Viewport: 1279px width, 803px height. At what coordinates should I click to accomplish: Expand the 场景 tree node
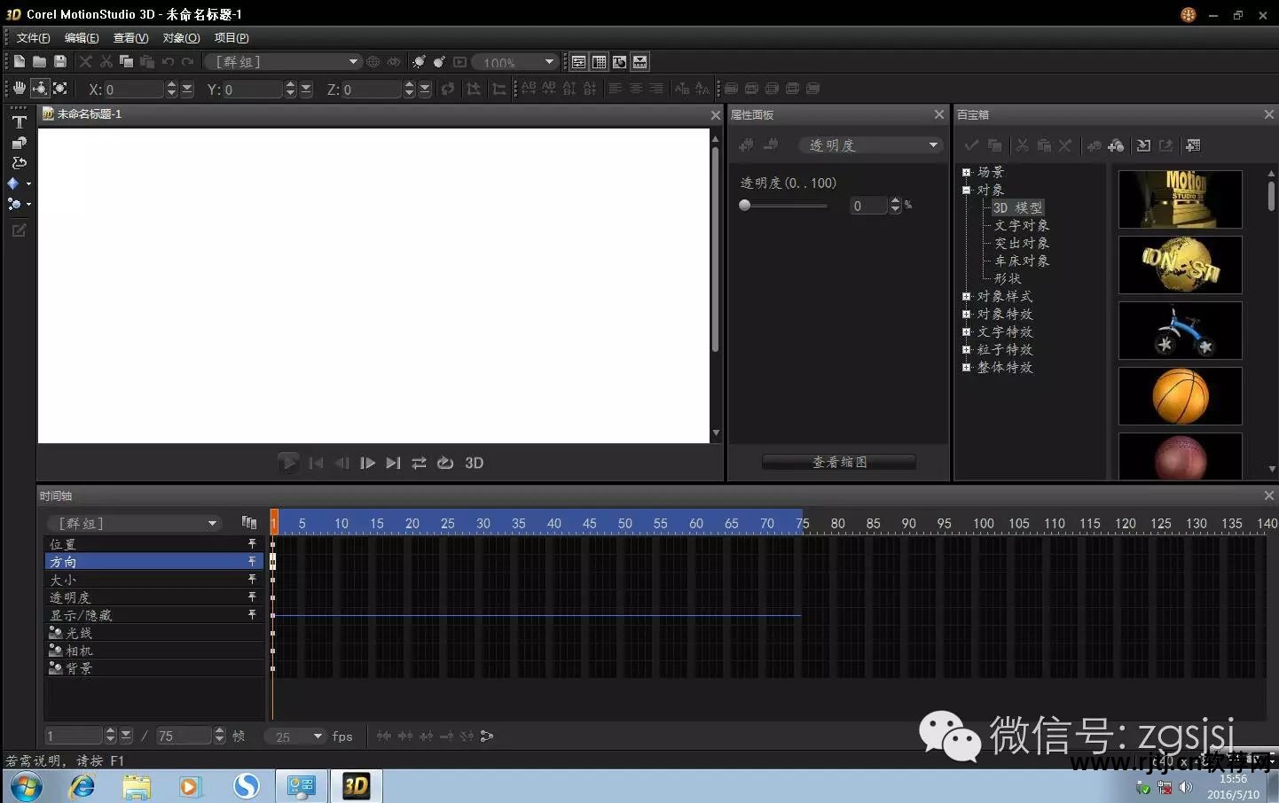tap(967, 172)
